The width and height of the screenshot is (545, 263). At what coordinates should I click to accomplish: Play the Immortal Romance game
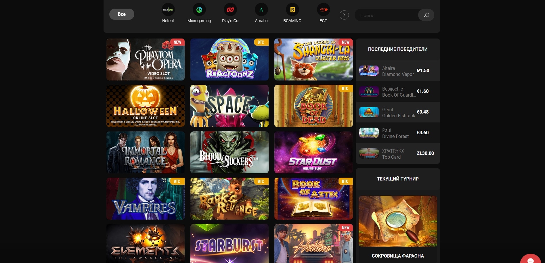[x=146, y=152]
